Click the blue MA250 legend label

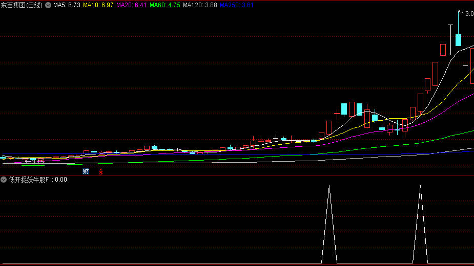point(236,5)
